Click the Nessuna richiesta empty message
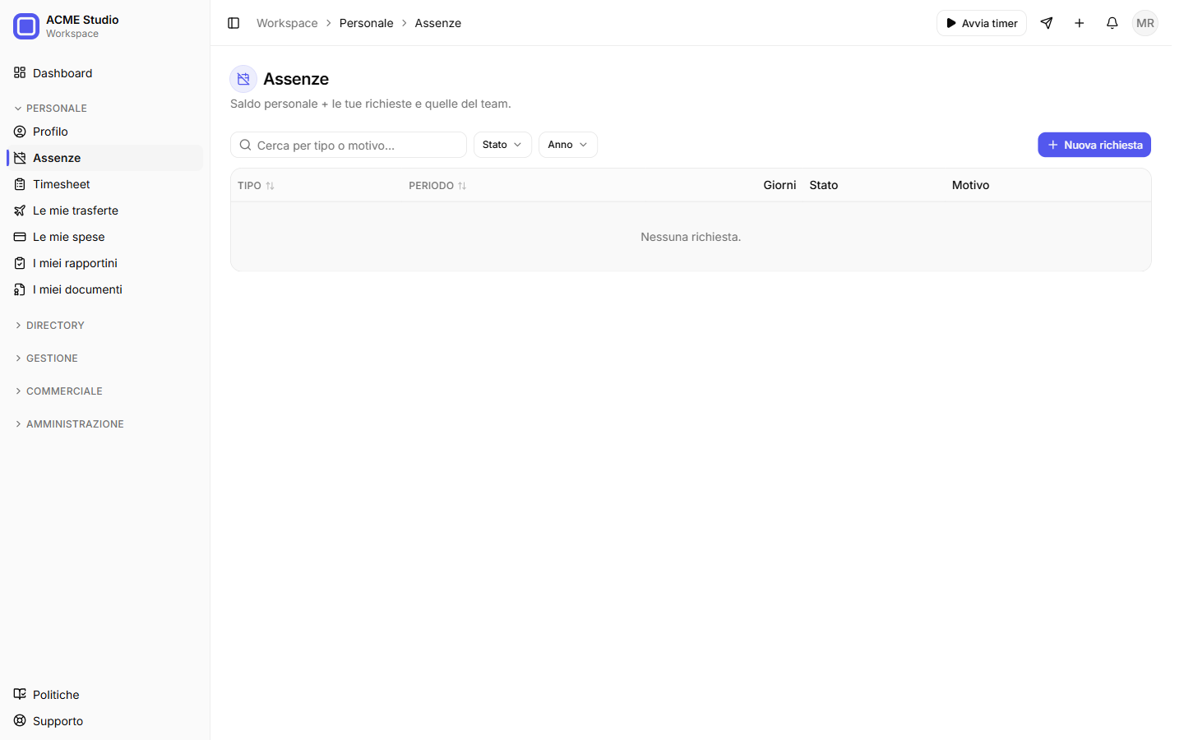Screen dimensions: 1184x740 (x=691, y=237)
